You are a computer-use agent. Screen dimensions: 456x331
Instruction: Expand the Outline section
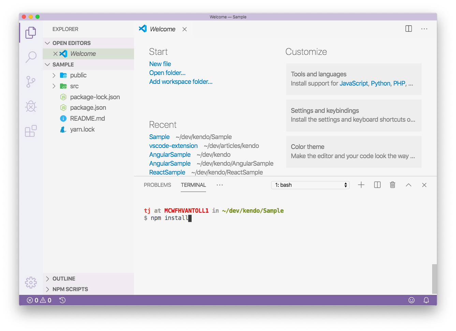(47, 279)
